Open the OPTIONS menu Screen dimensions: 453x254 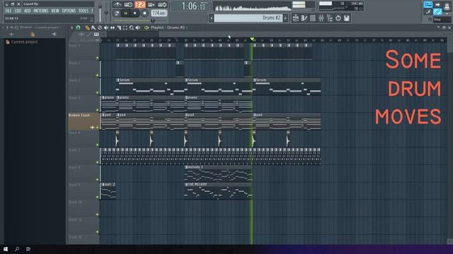(69, 11)
